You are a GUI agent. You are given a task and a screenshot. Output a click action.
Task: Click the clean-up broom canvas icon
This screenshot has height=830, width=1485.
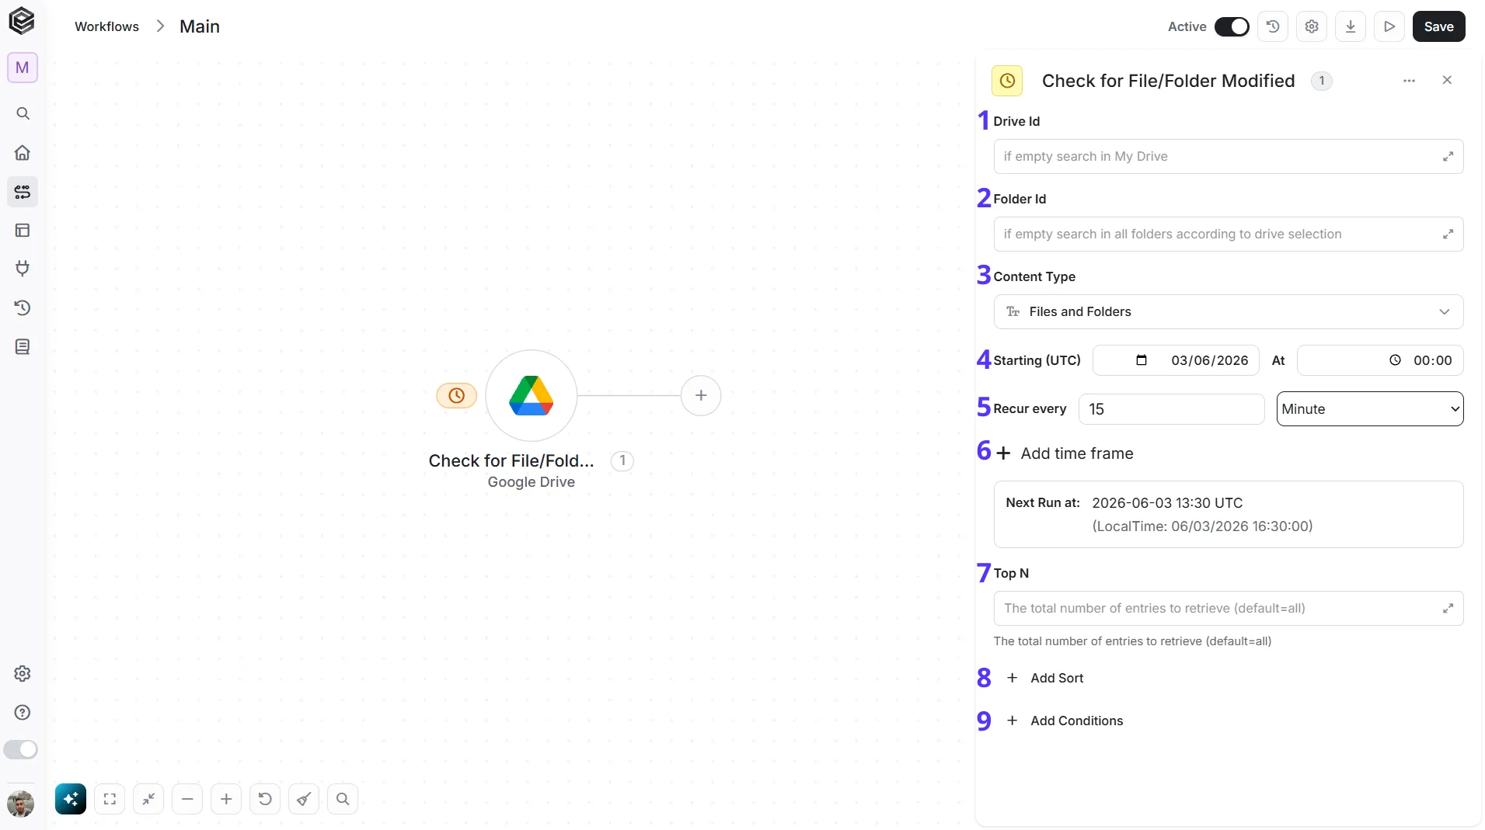[304, 799]
